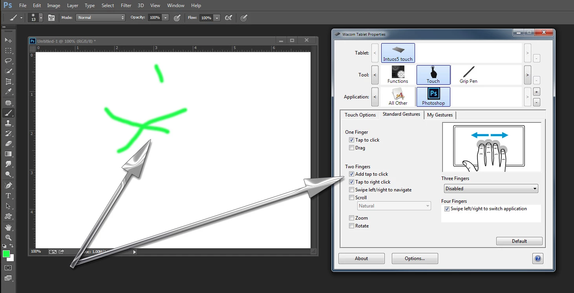Viewport: 574px width, 293px height.
Task: Switch to Touch Options tab
Action: (360, 115)
